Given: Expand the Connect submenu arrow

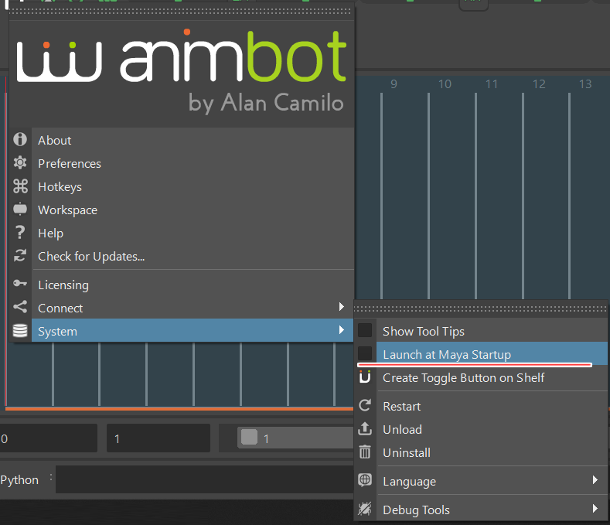Looking at the screenshot, I should click(342, 308).
